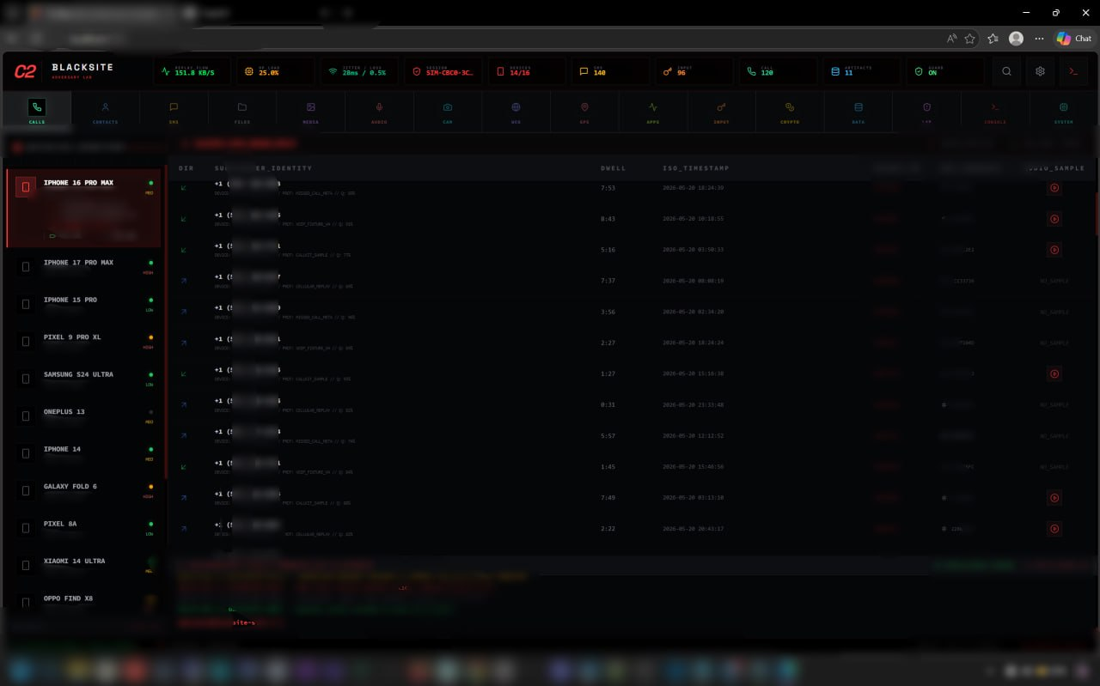1100x686 pixels.
Task: Select the iPhone 14 device
Action: (84, 453)
